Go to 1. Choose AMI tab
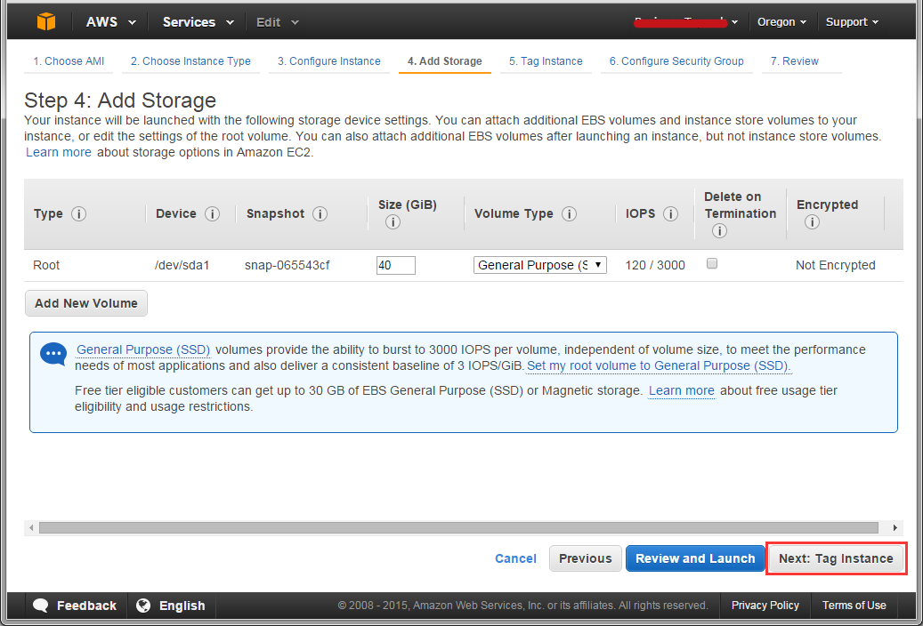923x626 pixels. (69, 61)
